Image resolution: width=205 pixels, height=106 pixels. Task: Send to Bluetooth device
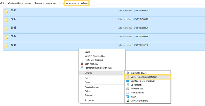coord(139,73)
